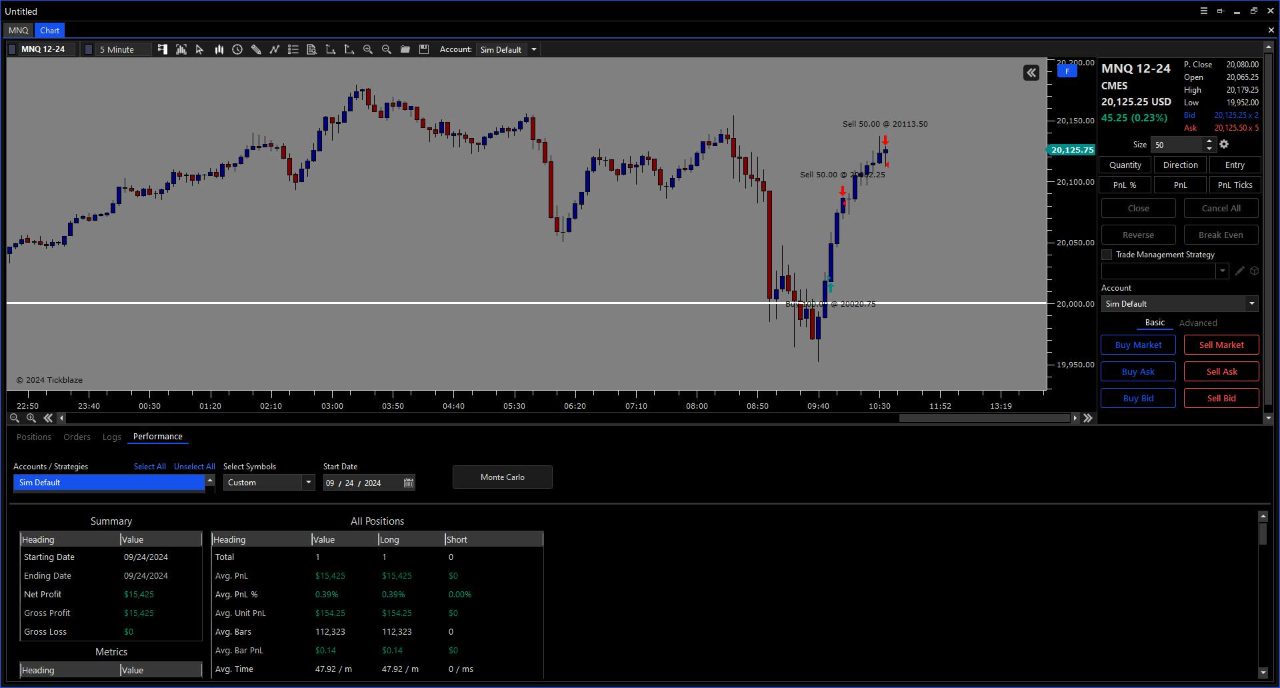The width and height of the screenshot is (1280, 688).
Task: Zoom out using toolbar magnifier minus
Action: click(x=386, y=49)
